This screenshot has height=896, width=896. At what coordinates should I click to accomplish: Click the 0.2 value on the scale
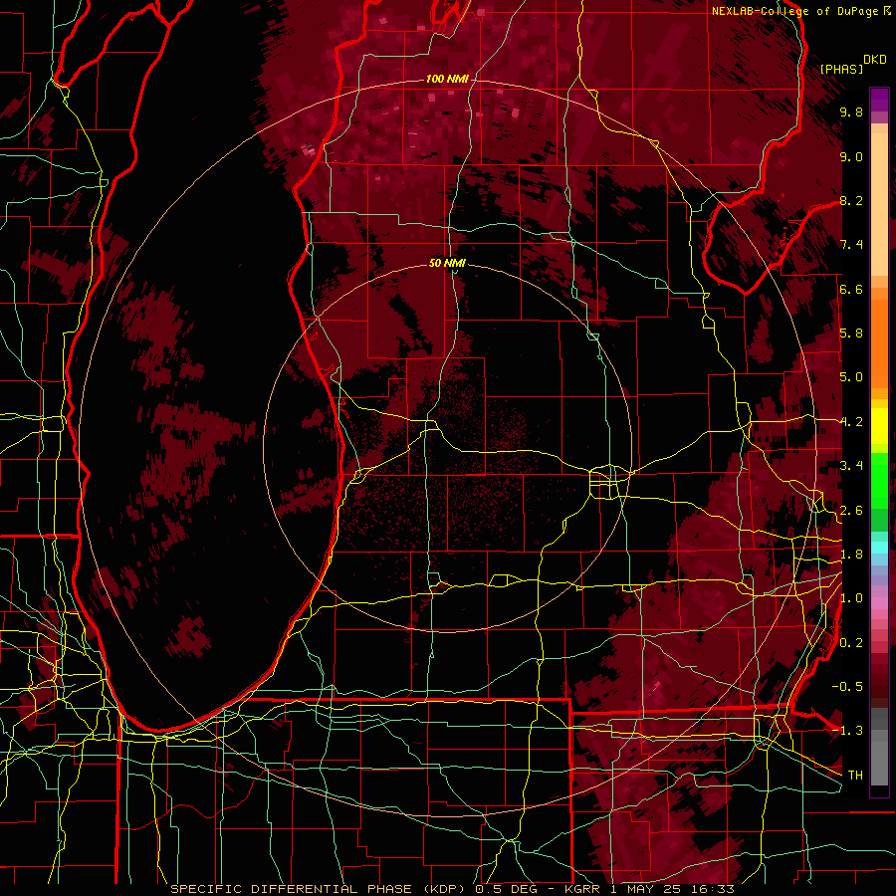point(851,642)
